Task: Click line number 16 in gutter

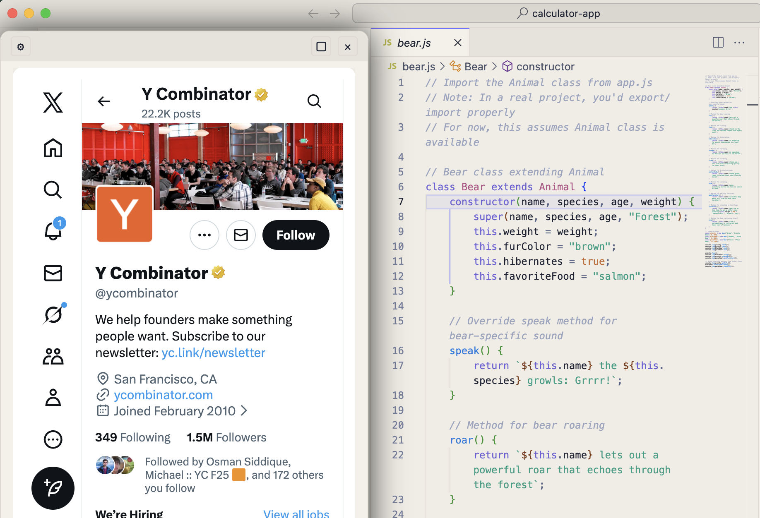Action: (x=398, y=350)
